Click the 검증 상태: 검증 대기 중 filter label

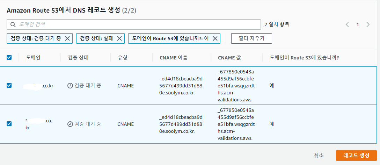click(36, 38)
